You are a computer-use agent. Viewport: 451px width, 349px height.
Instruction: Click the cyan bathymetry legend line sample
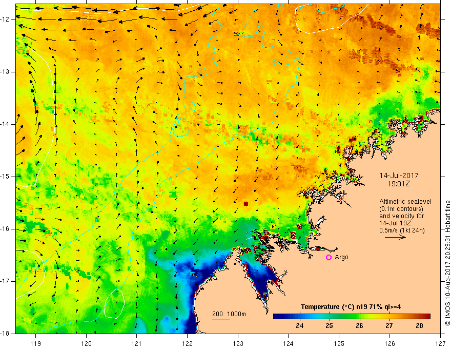coord(221,319)
